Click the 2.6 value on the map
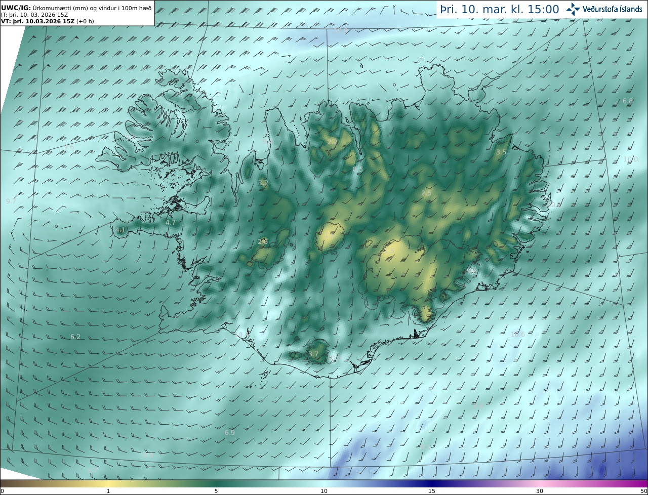648x495 pixels. [x=263, y=241]
